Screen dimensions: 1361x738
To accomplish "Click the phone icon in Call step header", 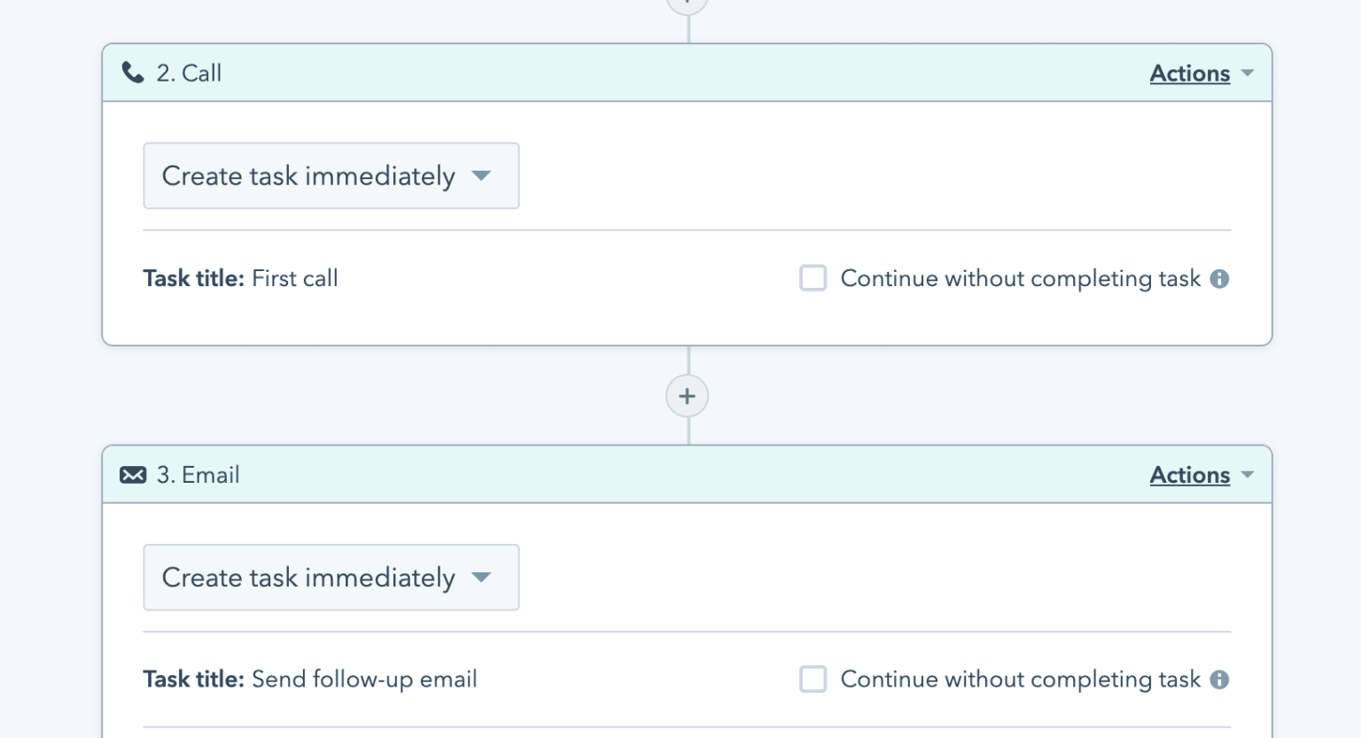I will pyautogui.click(x=133, y=73).
